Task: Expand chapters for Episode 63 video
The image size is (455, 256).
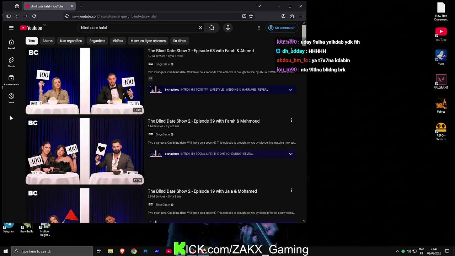Action: (x=290, y=90)
